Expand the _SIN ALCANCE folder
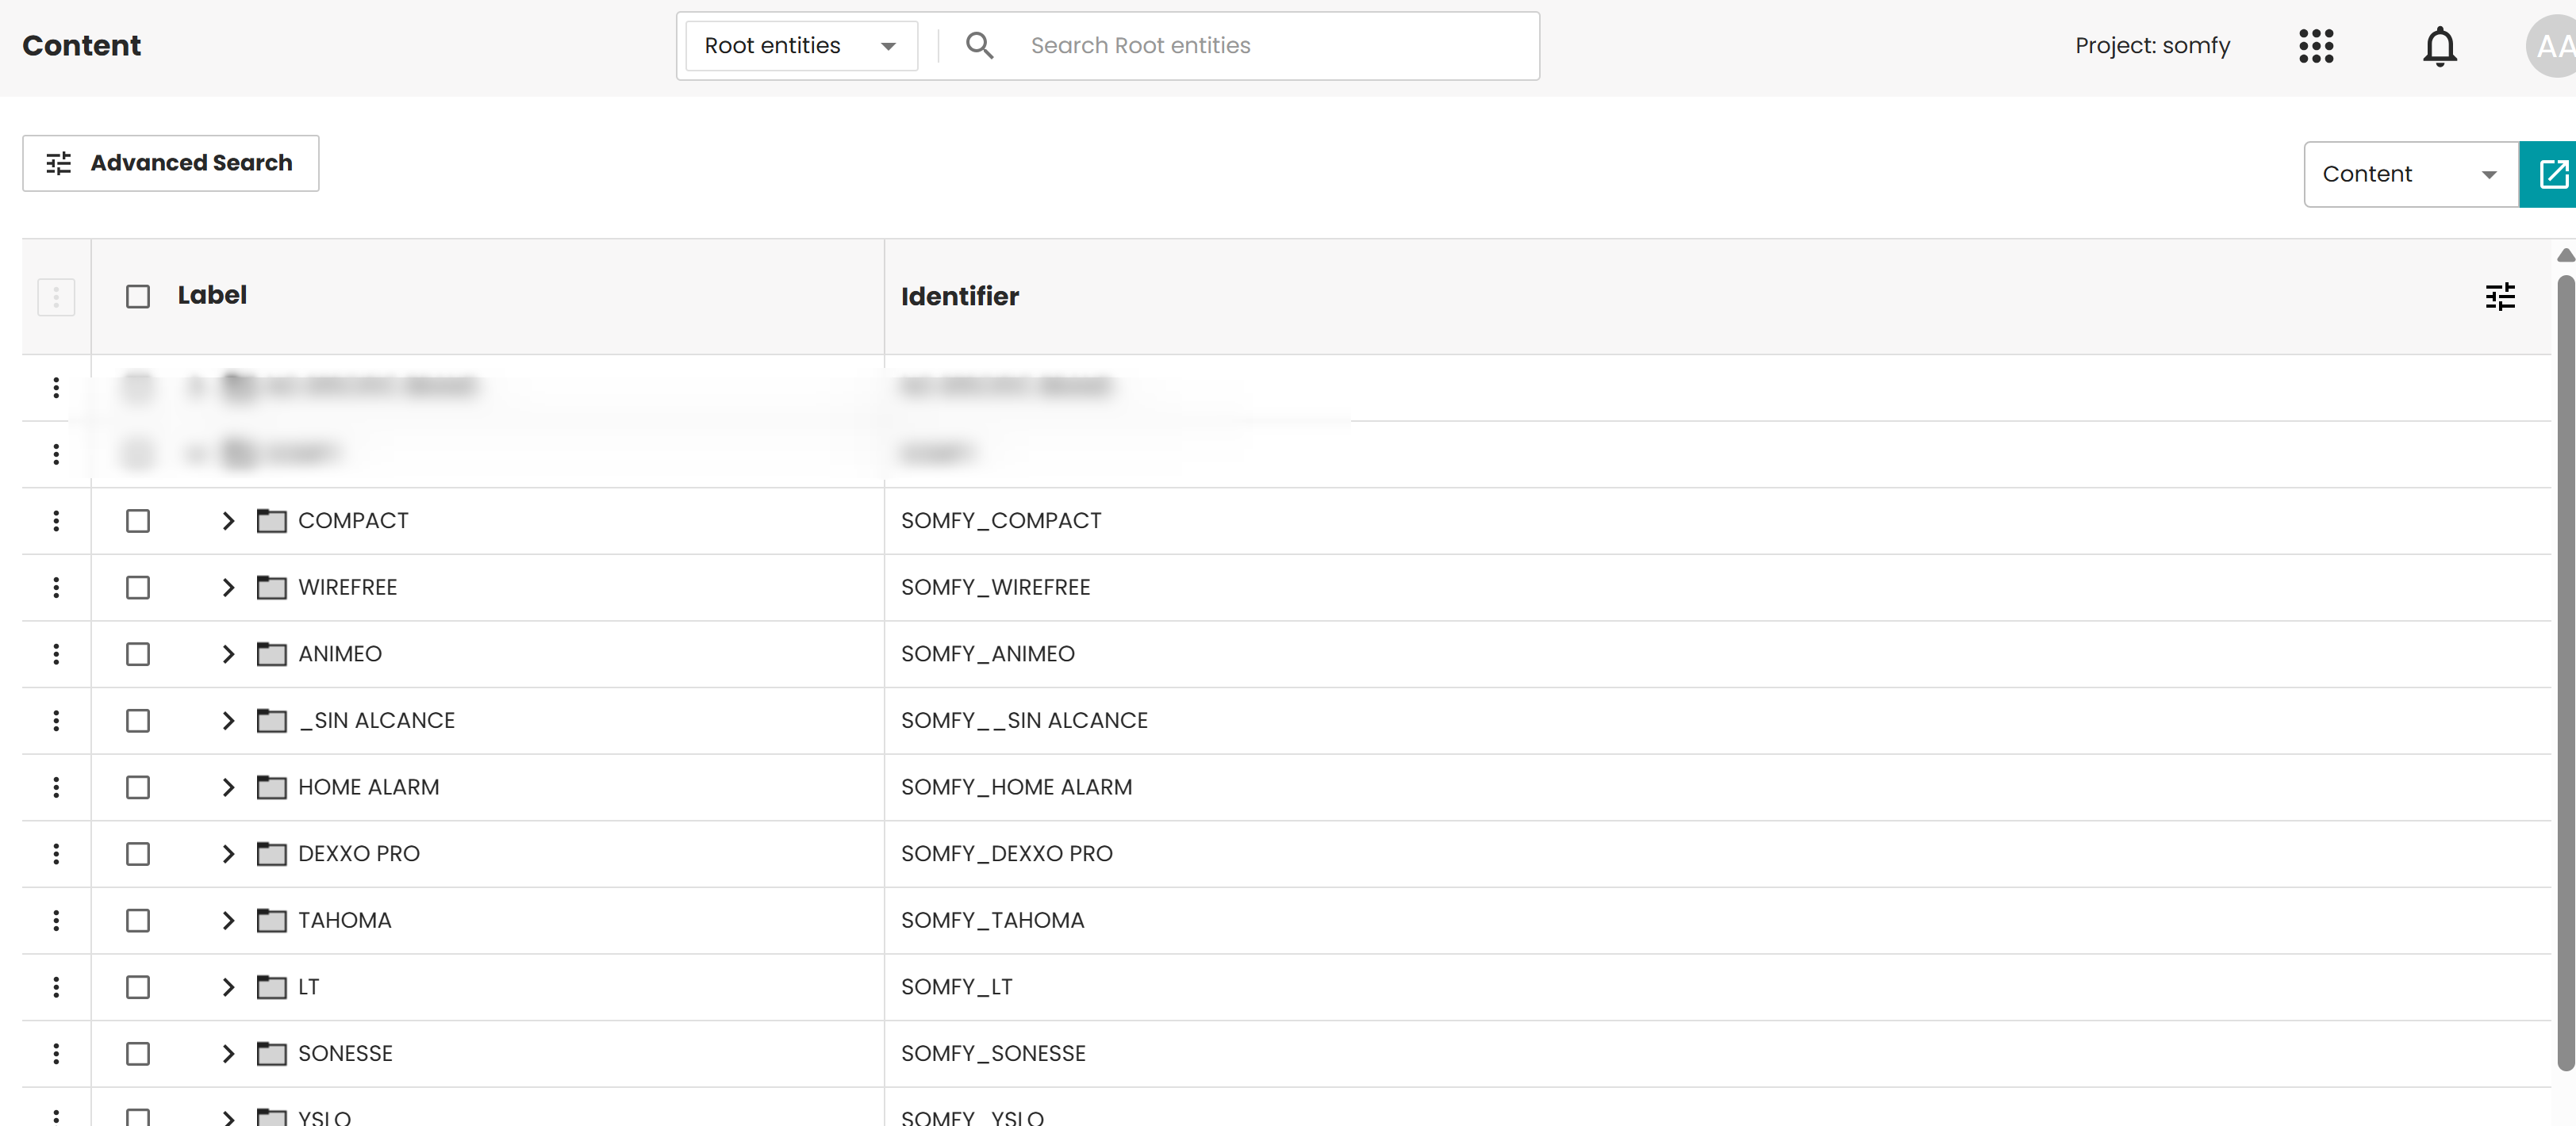The width and height of the screenshot is (2576, 1126). coord(228,720)
